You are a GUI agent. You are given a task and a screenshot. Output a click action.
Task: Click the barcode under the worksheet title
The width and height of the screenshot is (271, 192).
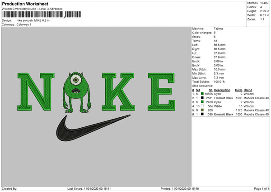point(42,14)
